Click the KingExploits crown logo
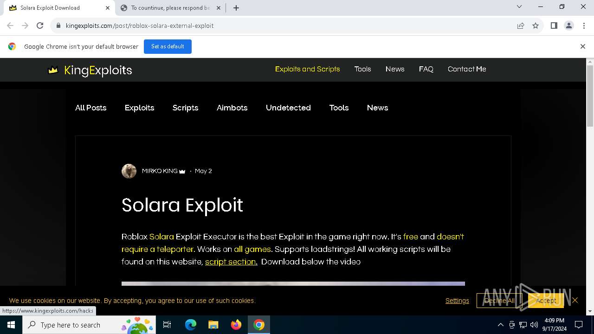 click(53, 70)
